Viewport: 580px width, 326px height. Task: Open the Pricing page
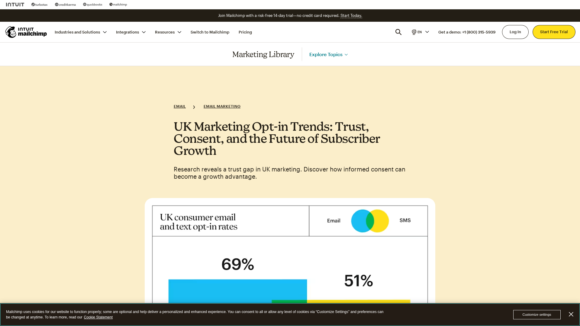click(x=245, y=32)
